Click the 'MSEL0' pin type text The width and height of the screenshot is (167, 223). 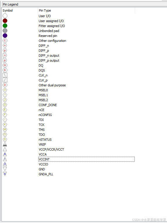pos(43,90)
